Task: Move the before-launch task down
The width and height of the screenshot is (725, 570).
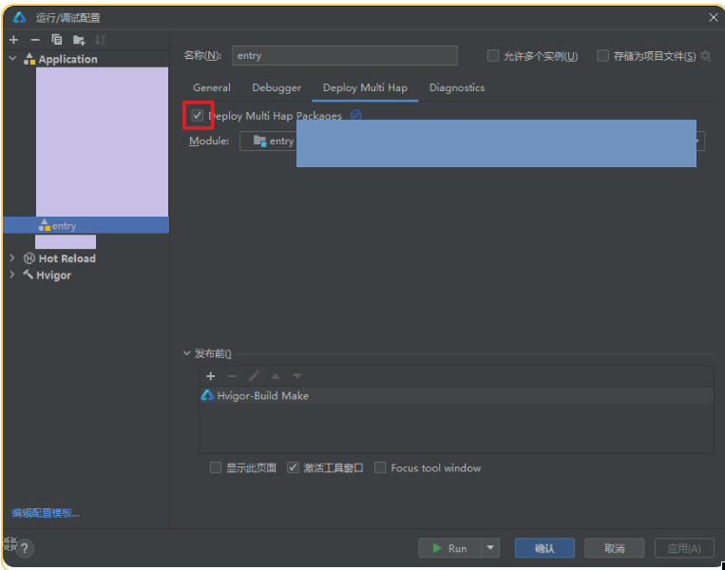Action: click(x=296, y=376)
